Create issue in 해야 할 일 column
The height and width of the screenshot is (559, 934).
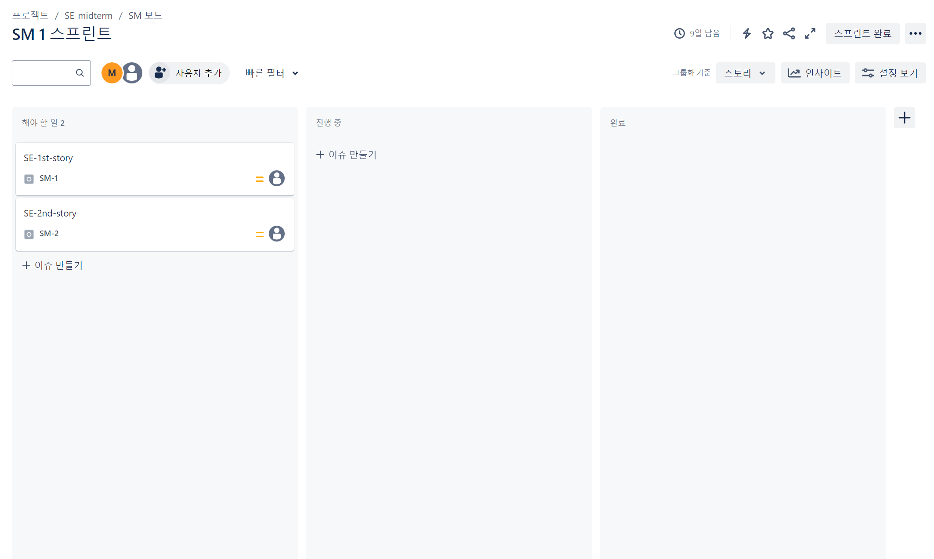(52, 265)
